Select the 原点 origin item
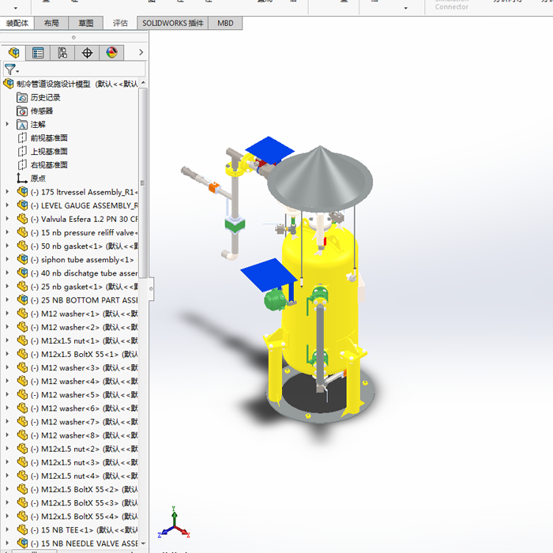This screenshot has height=553, width=553. (38, 179)
